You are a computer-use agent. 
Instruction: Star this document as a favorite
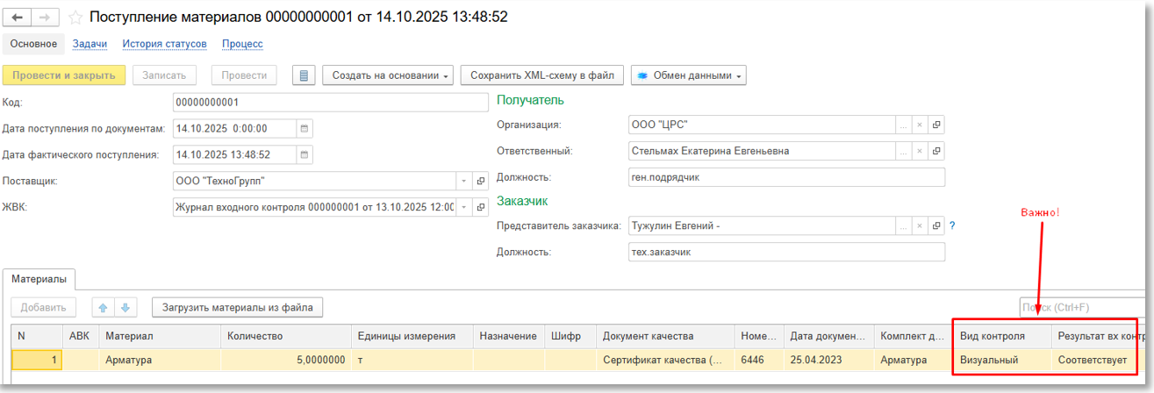[75, 18]
